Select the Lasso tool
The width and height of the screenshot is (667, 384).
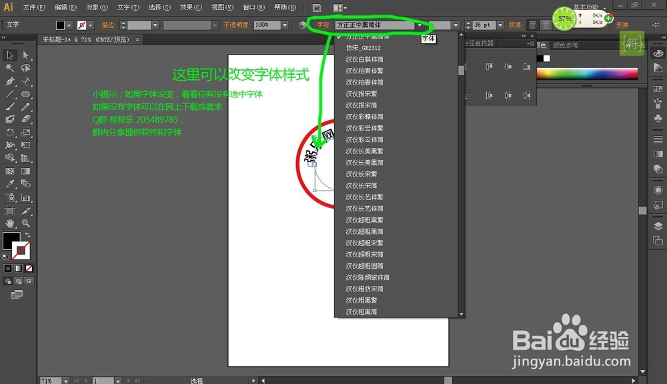point(25,68)
